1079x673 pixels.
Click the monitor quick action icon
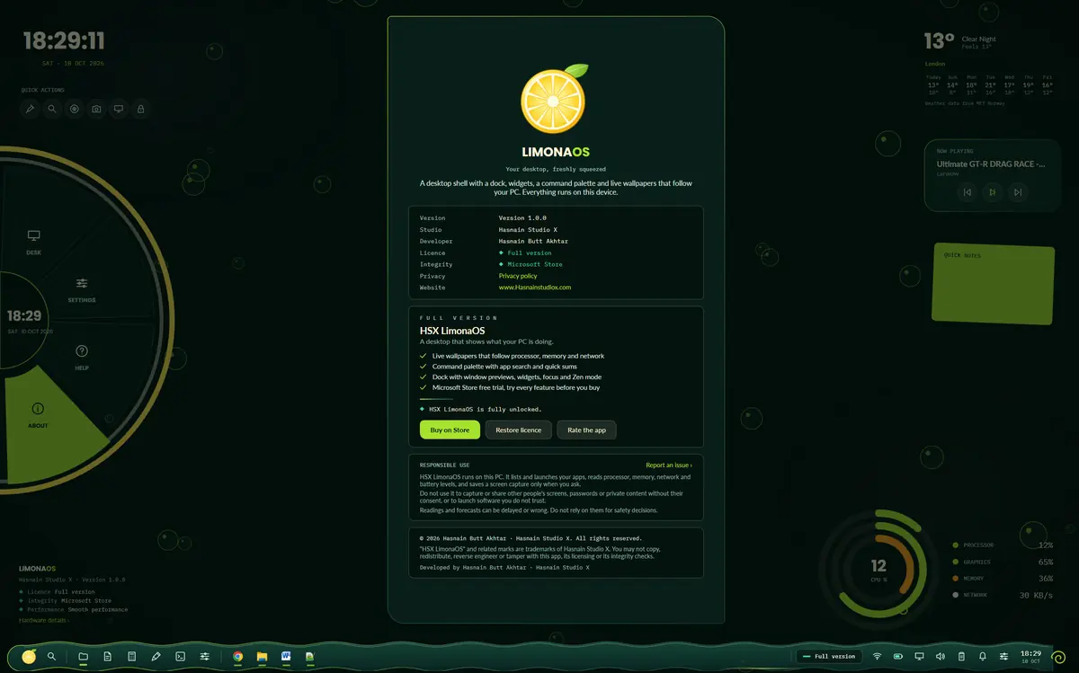click(118, 109)
